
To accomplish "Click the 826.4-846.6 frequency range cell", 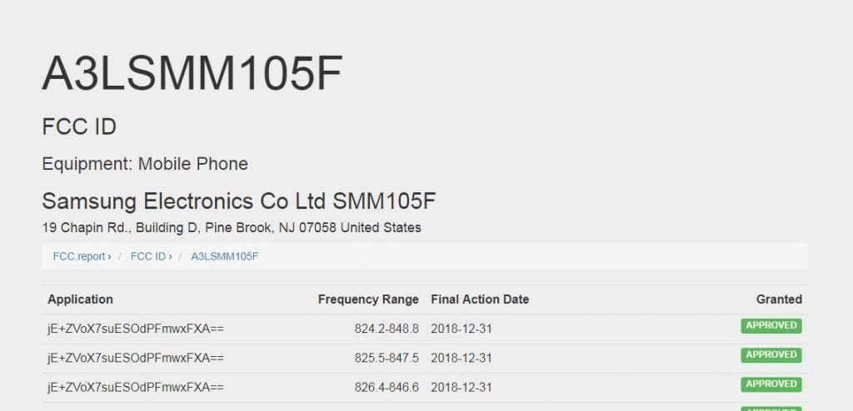I will pyautogui.click(x=387, y=387).
